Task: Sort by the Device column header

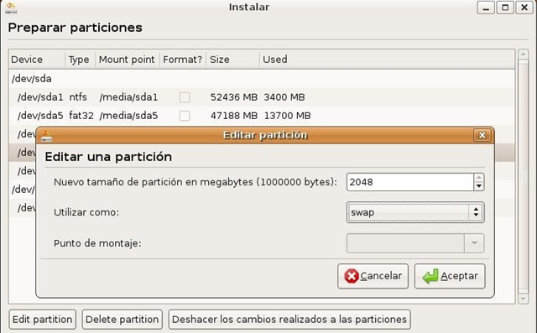Action: coord(37,60)
